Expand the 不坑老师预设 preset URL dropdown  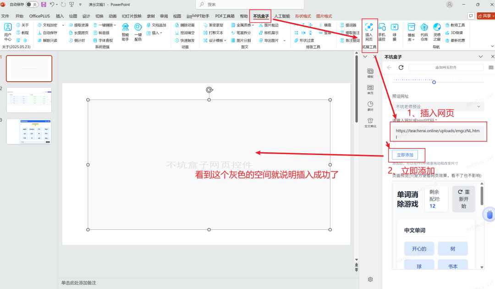pyautogui.click(x=438, y=106)
